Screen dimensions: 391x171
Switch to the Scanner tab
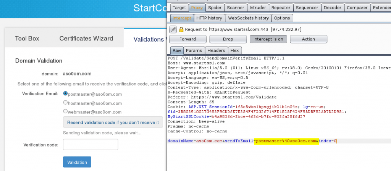tap(236, 8)
